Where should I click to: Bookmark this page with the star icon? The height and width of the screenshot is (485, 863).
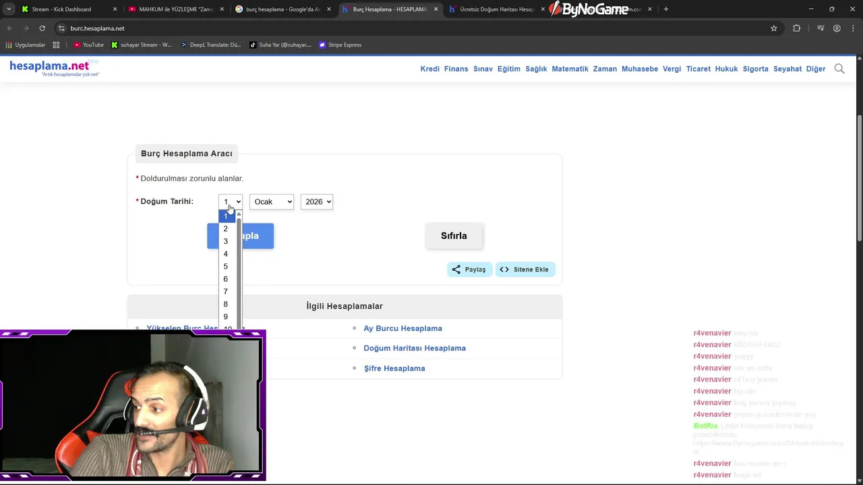click(774, 28)
